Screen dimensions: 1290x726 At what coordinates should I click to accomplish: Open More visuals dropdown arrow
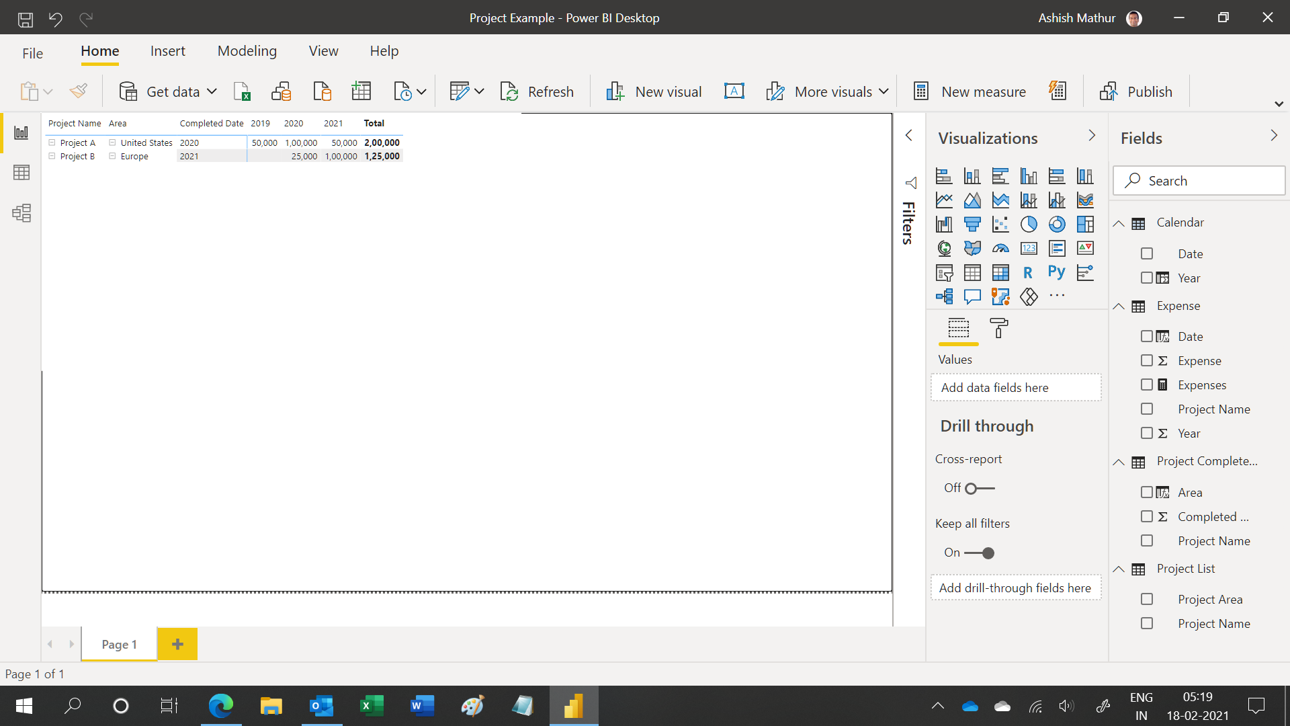pos(884,91)
